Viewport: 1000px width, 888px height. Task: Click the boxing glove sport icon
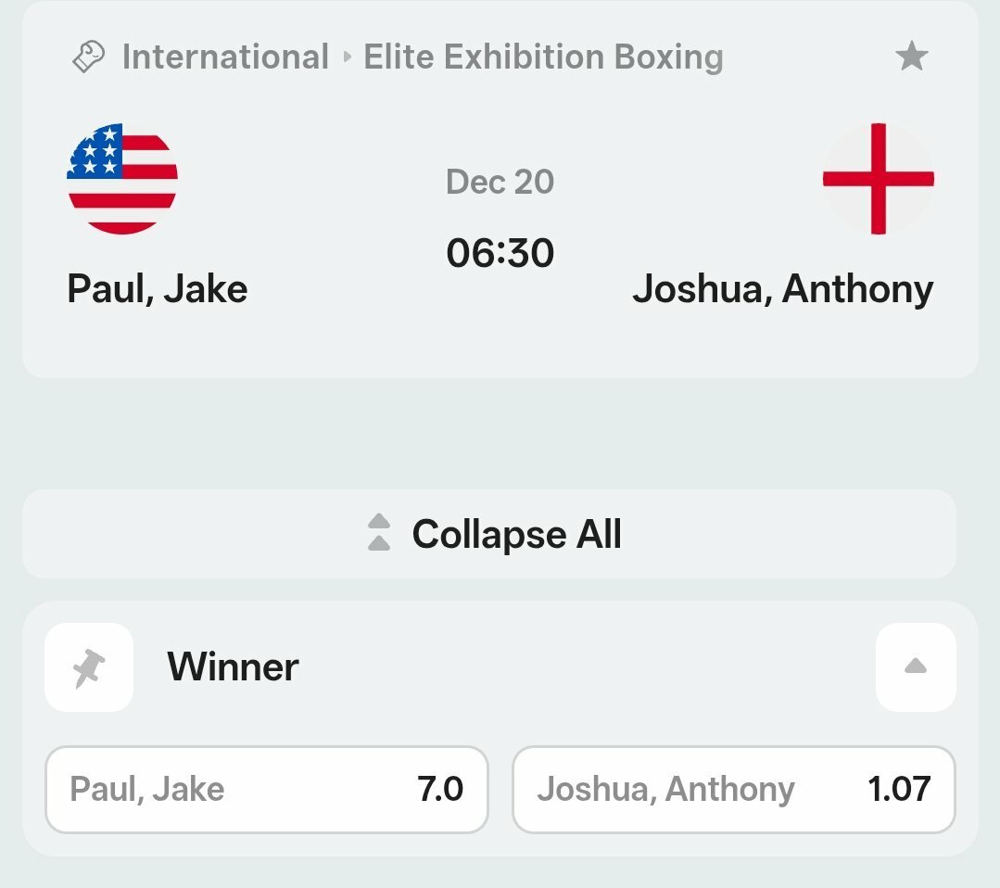[x=88, y=57]
